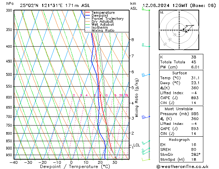The width and height of the screenshot is (219, 169).
Task: Click the yellow-green surface wind barb
Action: tap(146, 159)
